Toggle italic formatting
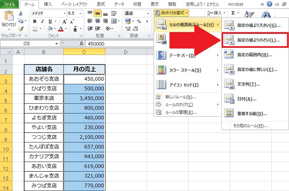The height and width of the screenshot is (191, 289). tap(42, 21)
